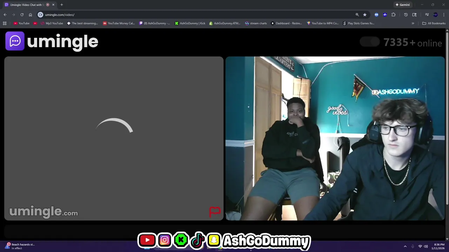This screenshot has height=252, width=449.
Task: Open The best streaming bookmark
Action: 82,23
